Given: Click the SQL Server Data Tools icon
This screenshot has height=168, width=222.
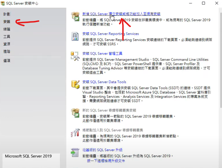Looking at the screenshot, I should [75, 84].
